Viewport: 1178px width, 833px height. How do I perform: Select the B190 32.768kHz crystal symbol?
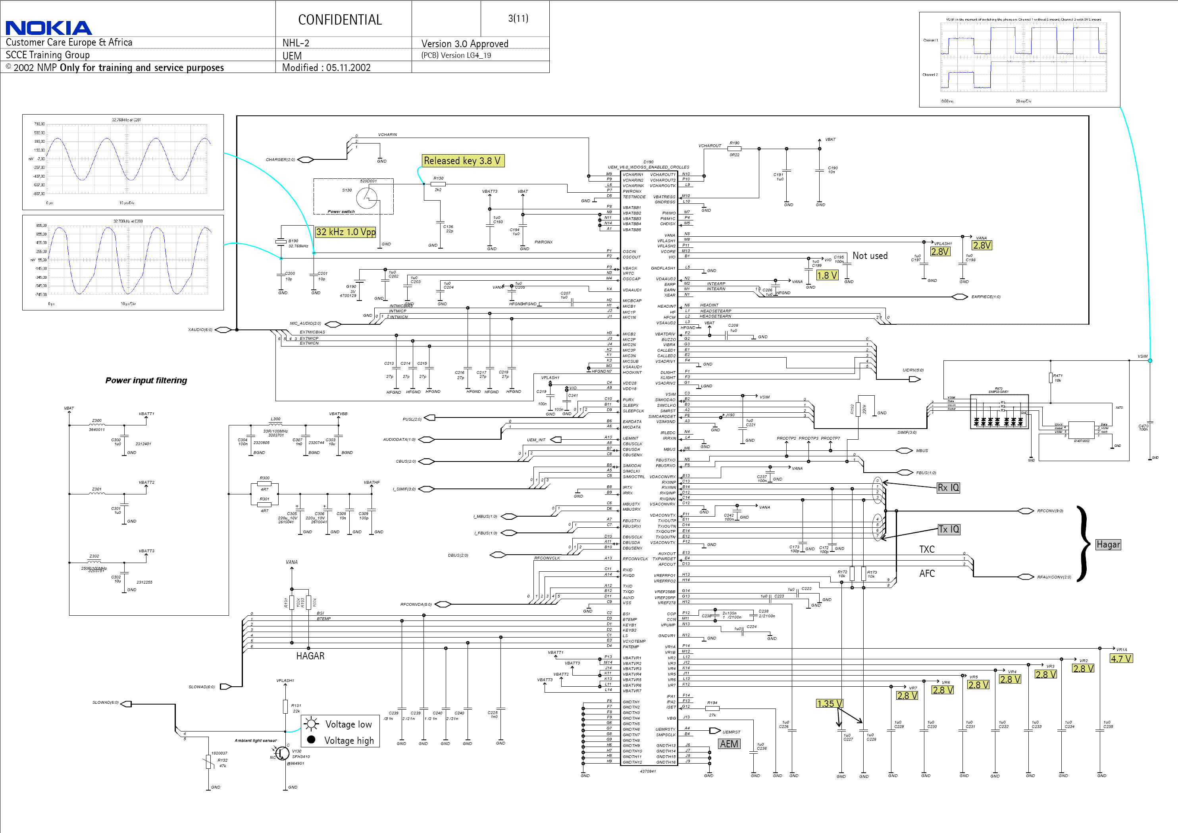tap(281, 241)
